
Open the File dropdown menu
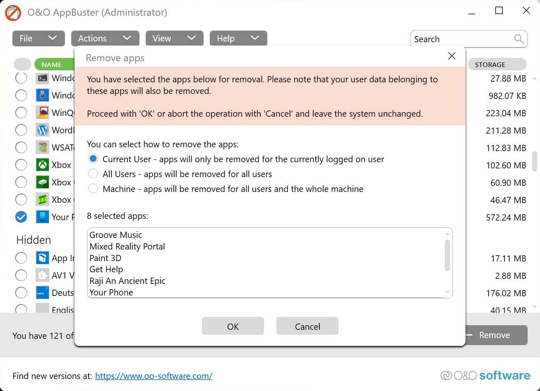38,38
